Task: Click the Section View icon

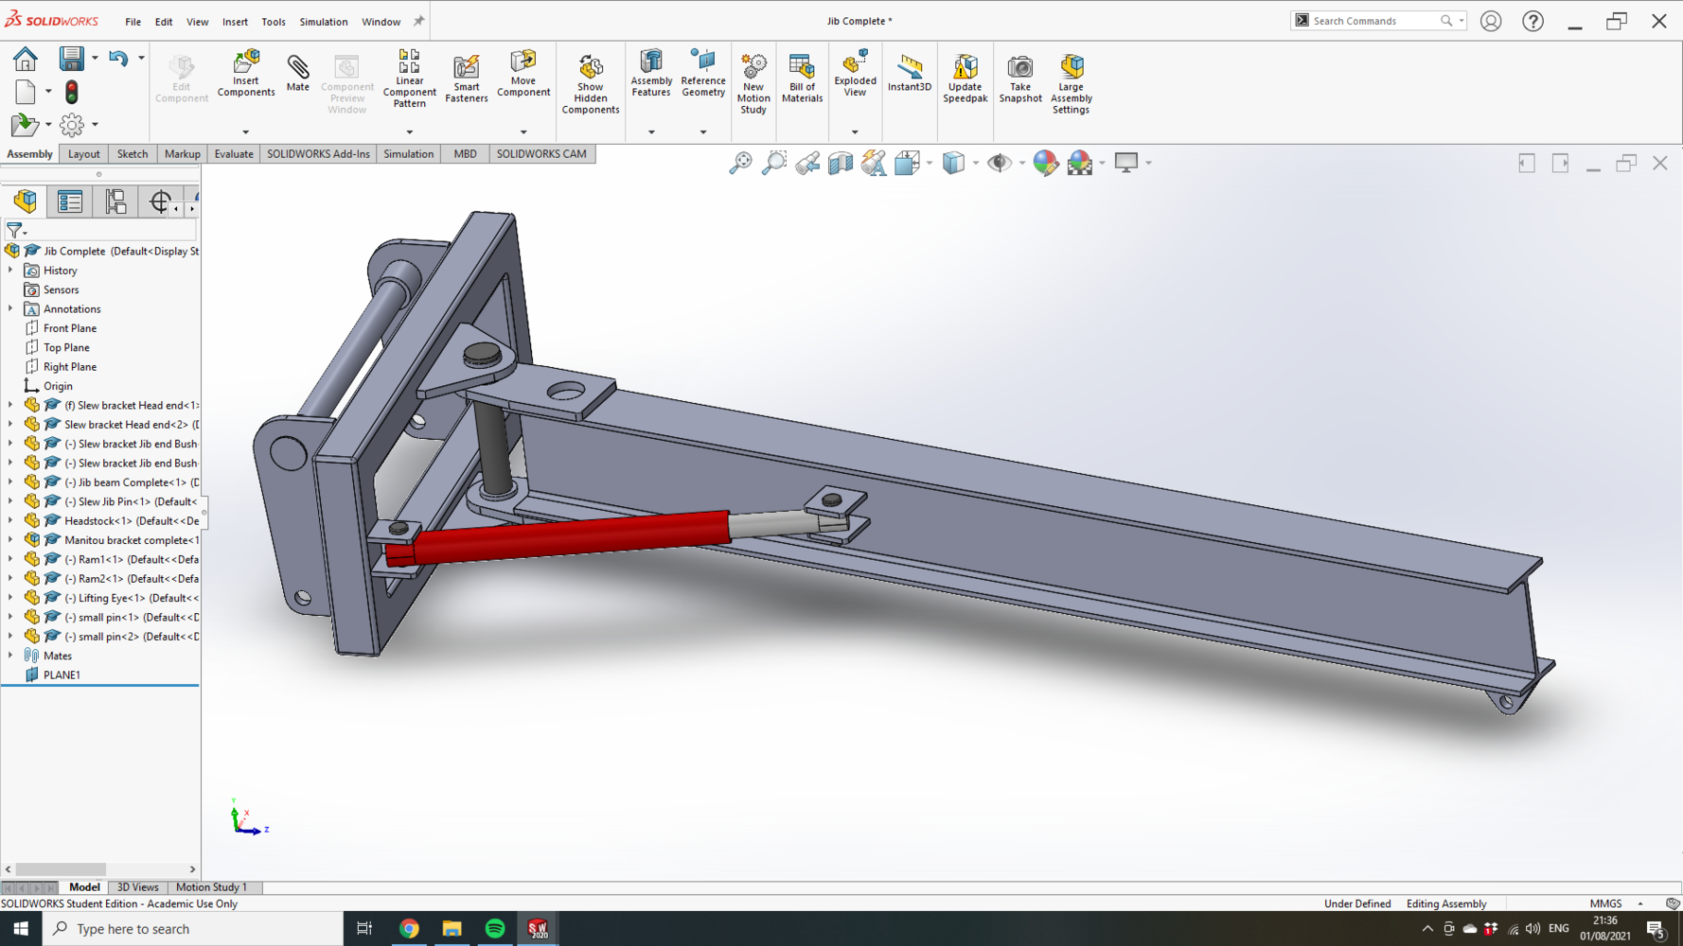Action: (x=841, y=164)
